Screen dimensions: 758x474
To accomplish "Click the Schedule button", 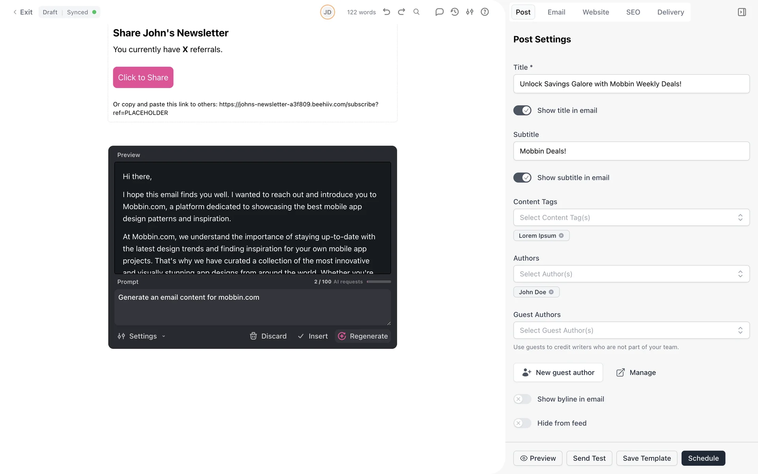I will click(703, 458).
